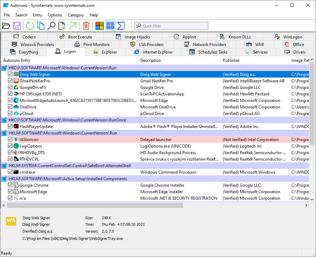316x257 pixels.
Task: Sort by Description column header
Action: coord(179,60)
